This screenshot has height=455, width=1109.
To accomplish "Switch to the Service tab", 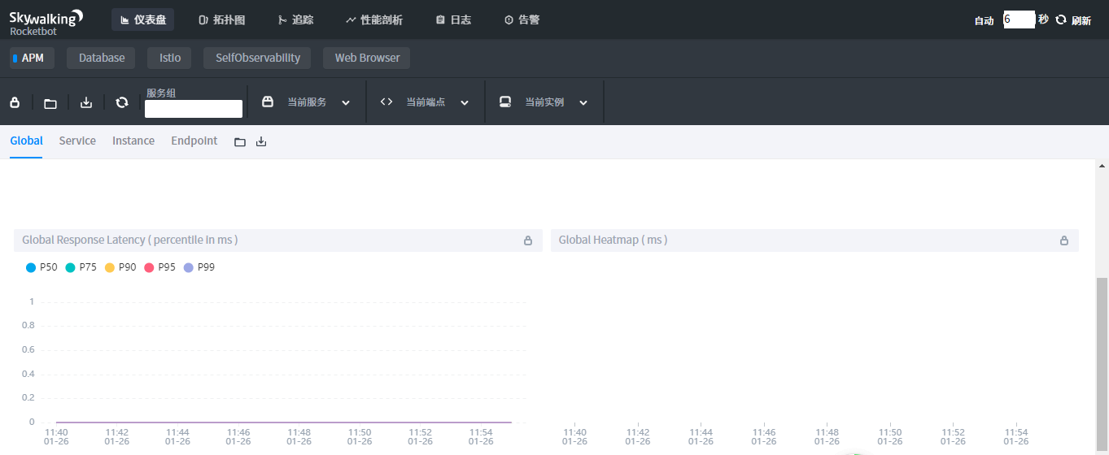I will click(77, 141).
